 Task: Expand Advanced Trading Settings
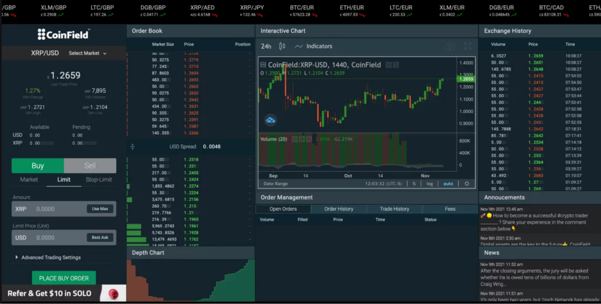click(x=48, y=258)
